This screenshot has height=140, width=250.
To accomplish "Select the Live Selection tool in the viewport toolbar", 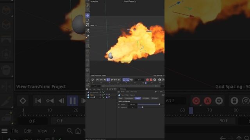I will 87,5.
